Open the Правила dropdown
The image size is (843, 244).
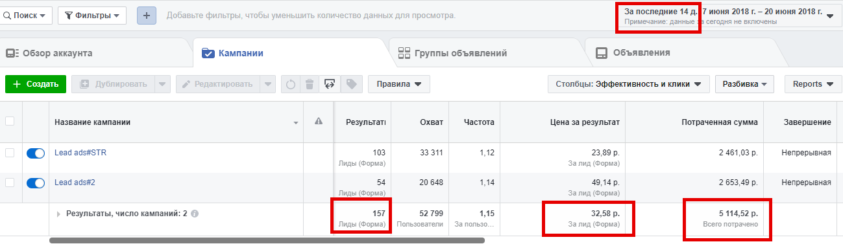[399, 84]
